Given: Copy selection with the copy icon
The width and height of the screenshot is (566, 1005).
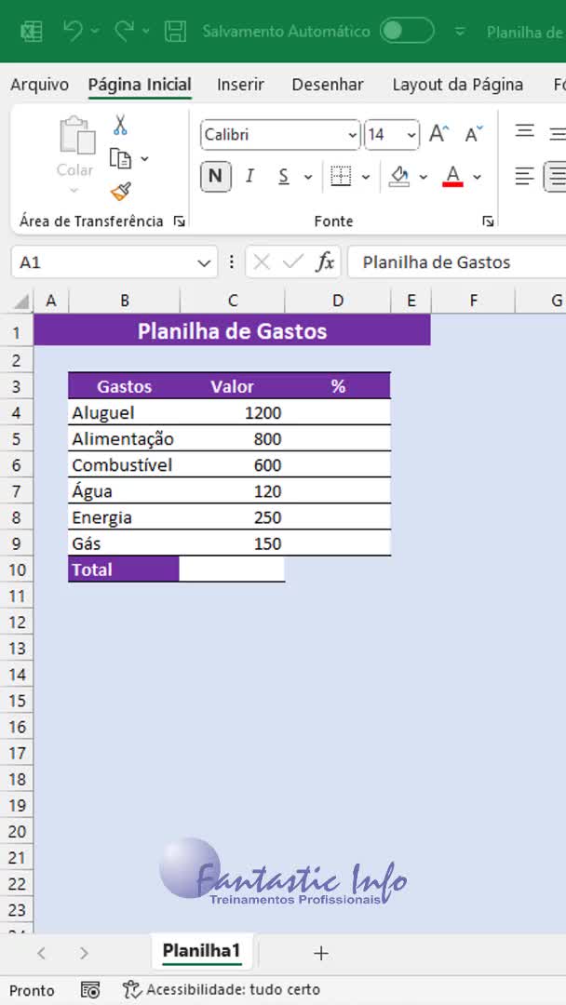Looking at the screenshot, I should (x=120, y=157).
